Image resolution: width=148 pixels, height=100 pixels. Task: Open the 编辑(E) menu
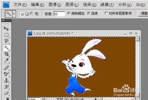coord(38,5)
